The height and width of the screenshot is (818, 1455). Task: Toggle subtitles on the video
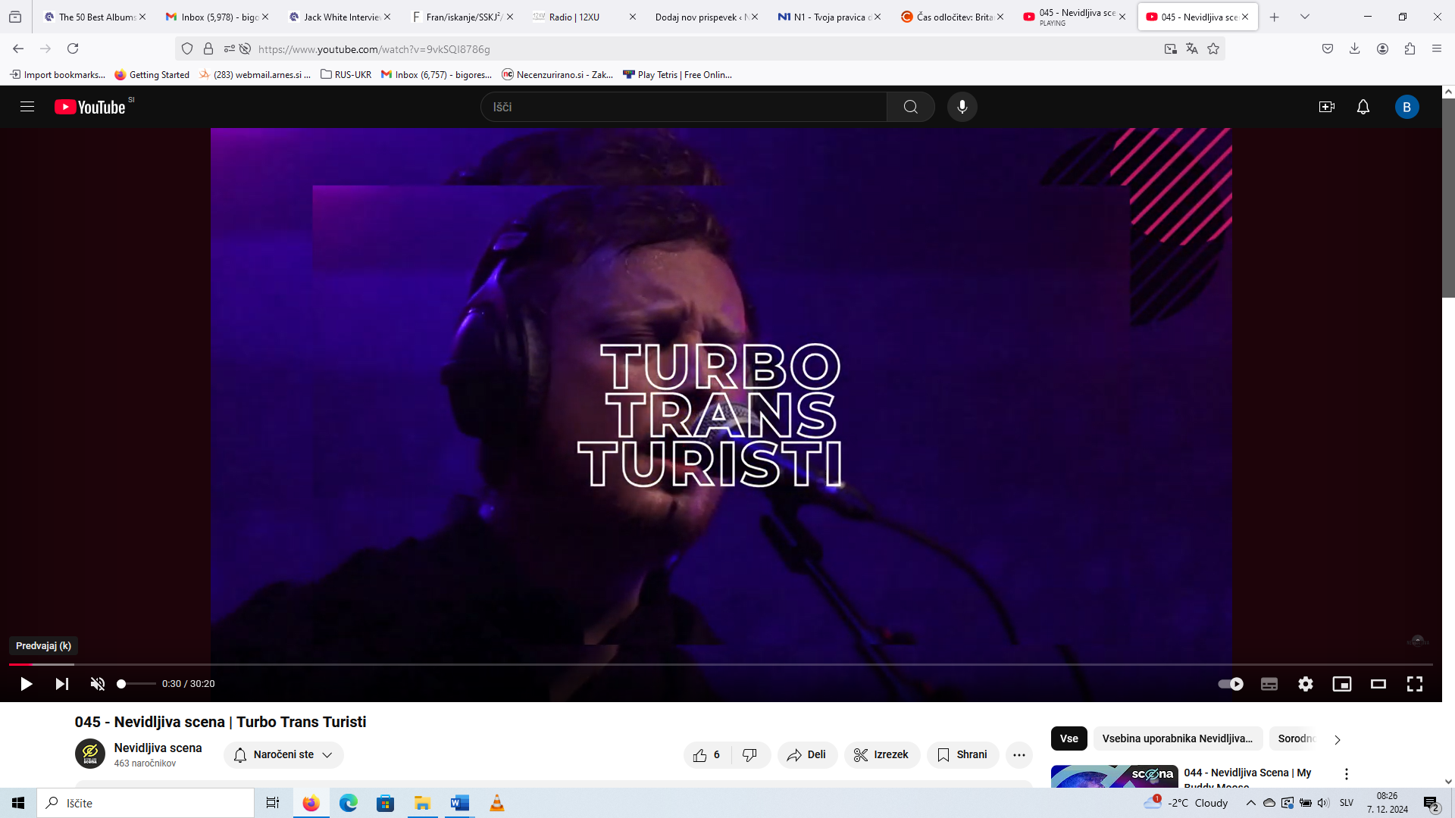coord(1269,684)
